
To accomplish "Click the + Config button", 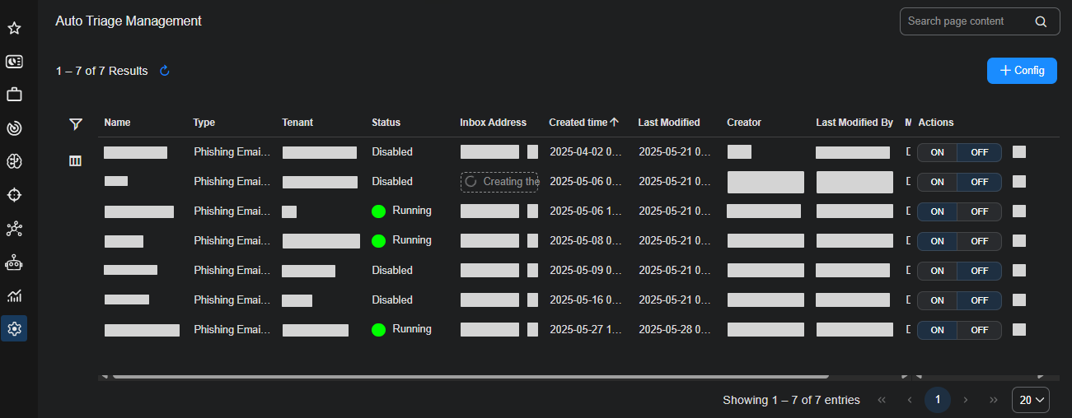I will click(1022, 71).
